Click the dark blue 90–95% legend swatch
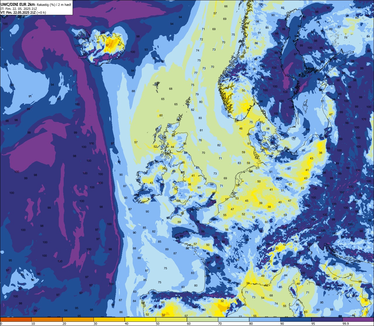 pos(296,319)
